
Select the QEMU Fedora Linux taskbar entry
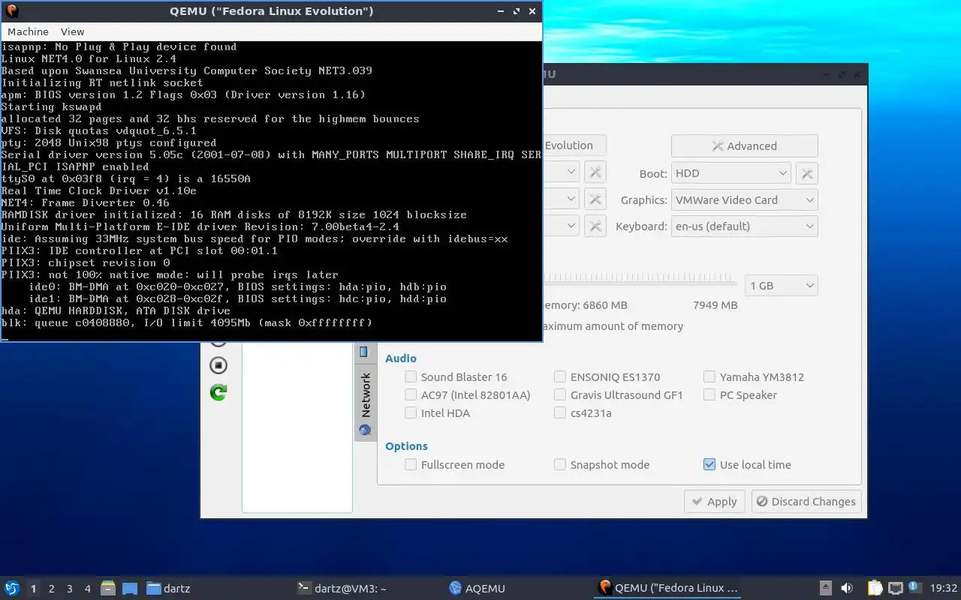(x=668, y=588)
